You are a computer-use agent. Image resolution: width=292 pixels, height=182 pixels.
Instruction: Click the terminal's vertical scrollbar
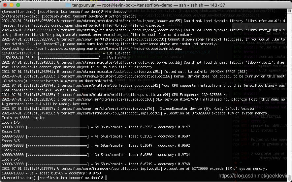(x=289, y=95)
